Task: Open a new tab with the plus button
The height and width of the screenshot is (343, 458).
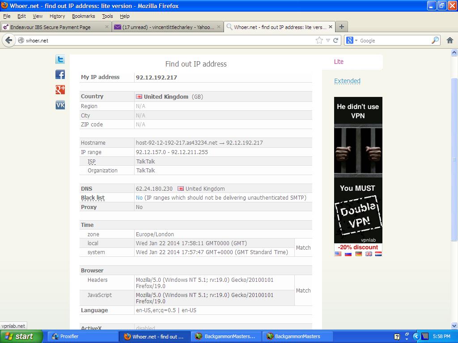Action: point(341,27)
